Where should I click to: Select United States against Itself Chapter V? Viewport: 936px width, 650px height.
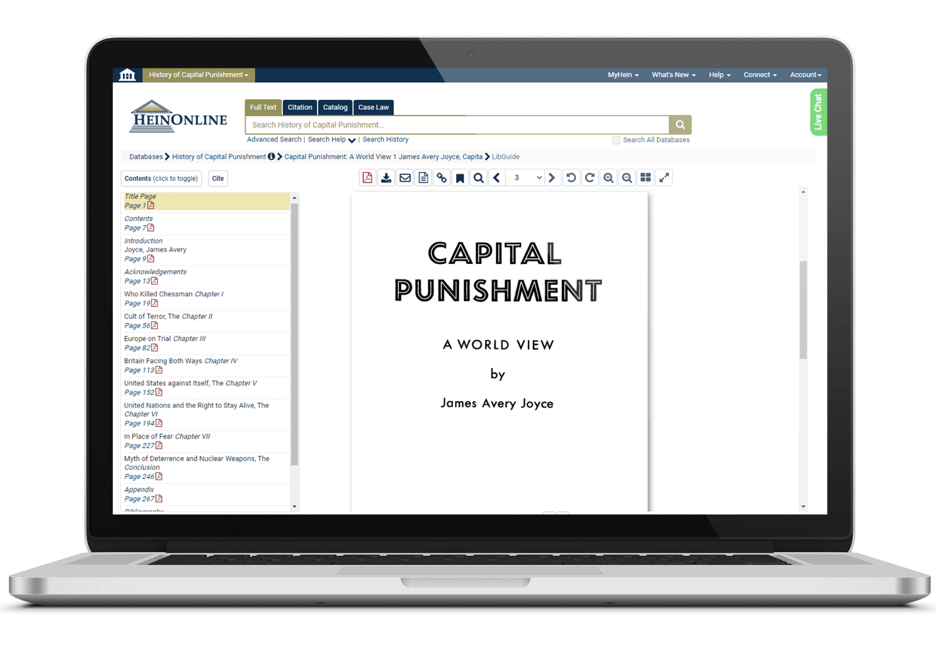click(190, 383)
